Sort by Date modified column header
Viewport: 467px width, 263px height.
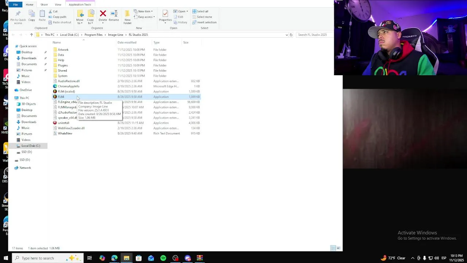click(127, 42)
